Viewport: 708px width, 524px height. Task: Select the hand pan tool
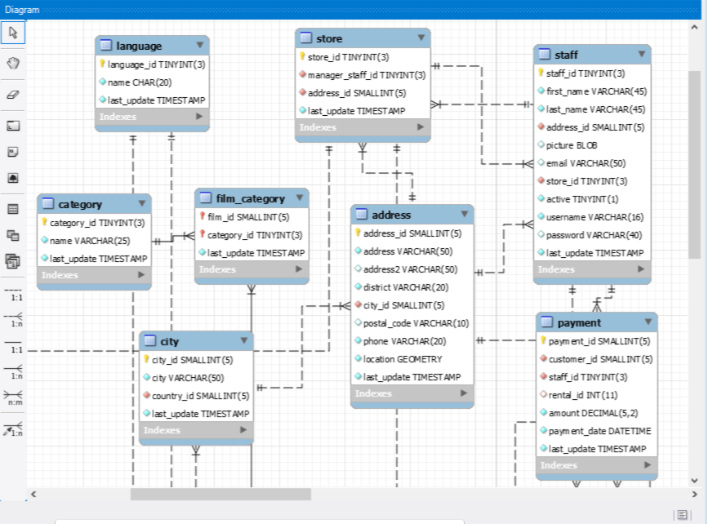point(12,63)
